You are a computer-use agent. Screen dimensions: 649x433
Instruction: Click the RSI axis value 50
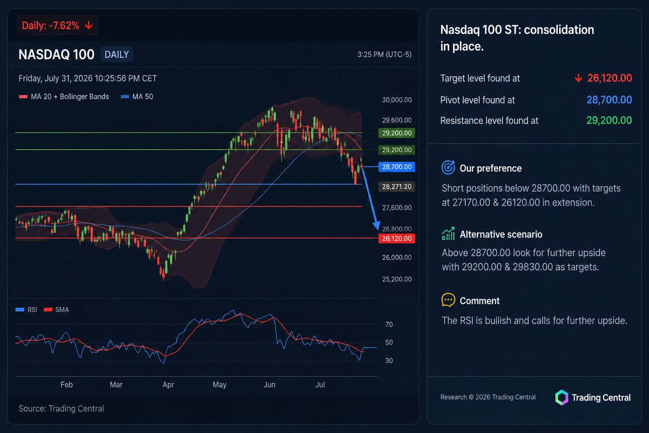389,343
